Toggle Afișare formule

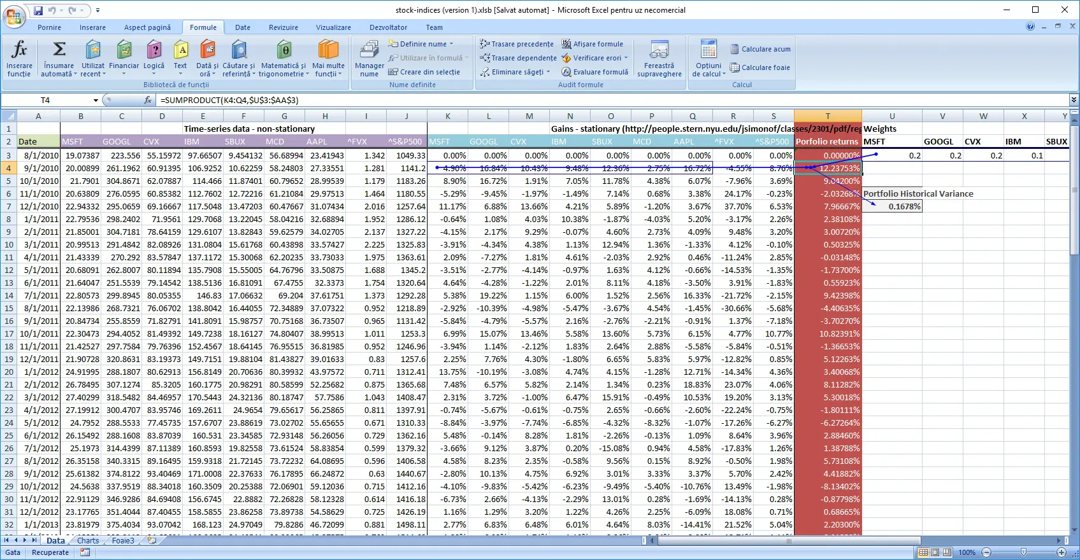(x=592, y=44)
